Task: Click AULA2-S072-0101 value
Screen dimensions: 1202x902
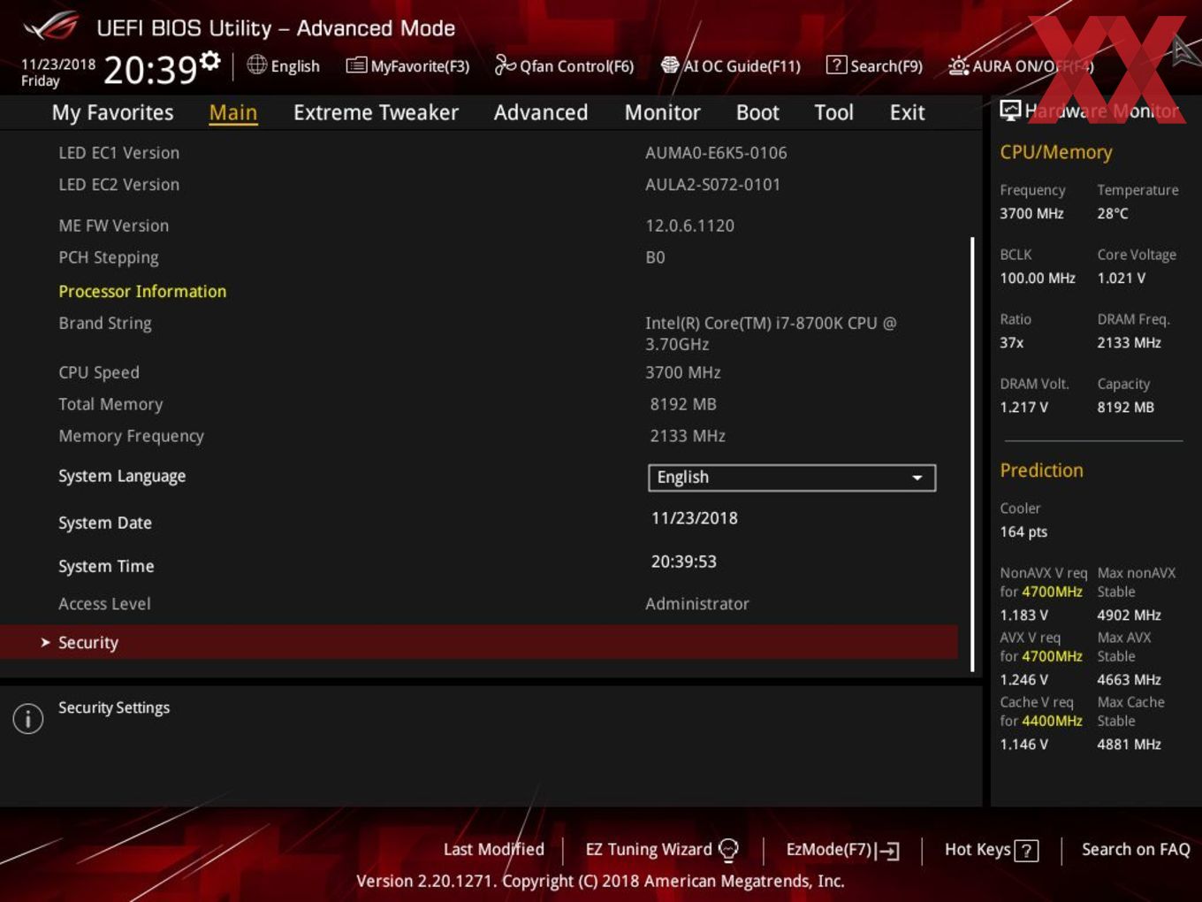Action: (x=713, y=185)
